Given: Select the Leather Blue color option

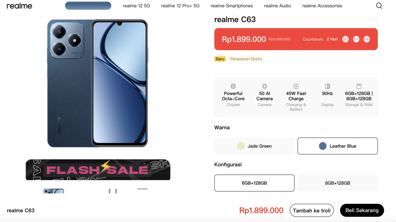Looking at the screenshot, I should 337,146.
